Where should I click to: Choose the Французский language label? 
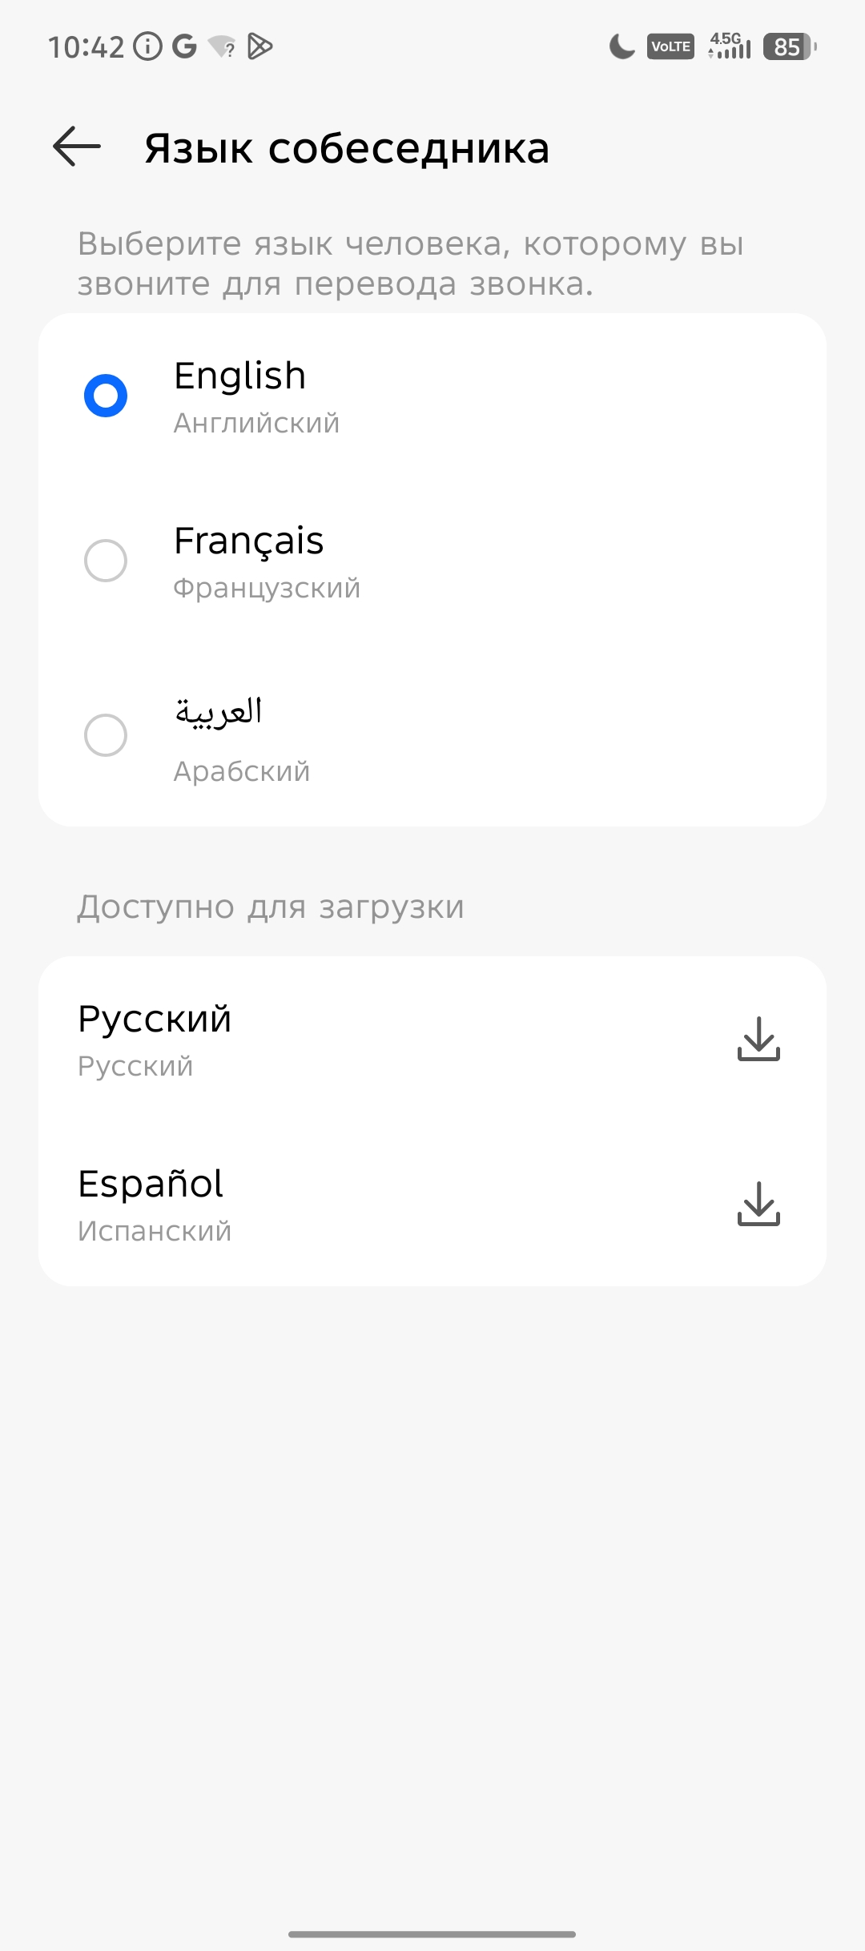pyautogui.click(x=267, y=588)
